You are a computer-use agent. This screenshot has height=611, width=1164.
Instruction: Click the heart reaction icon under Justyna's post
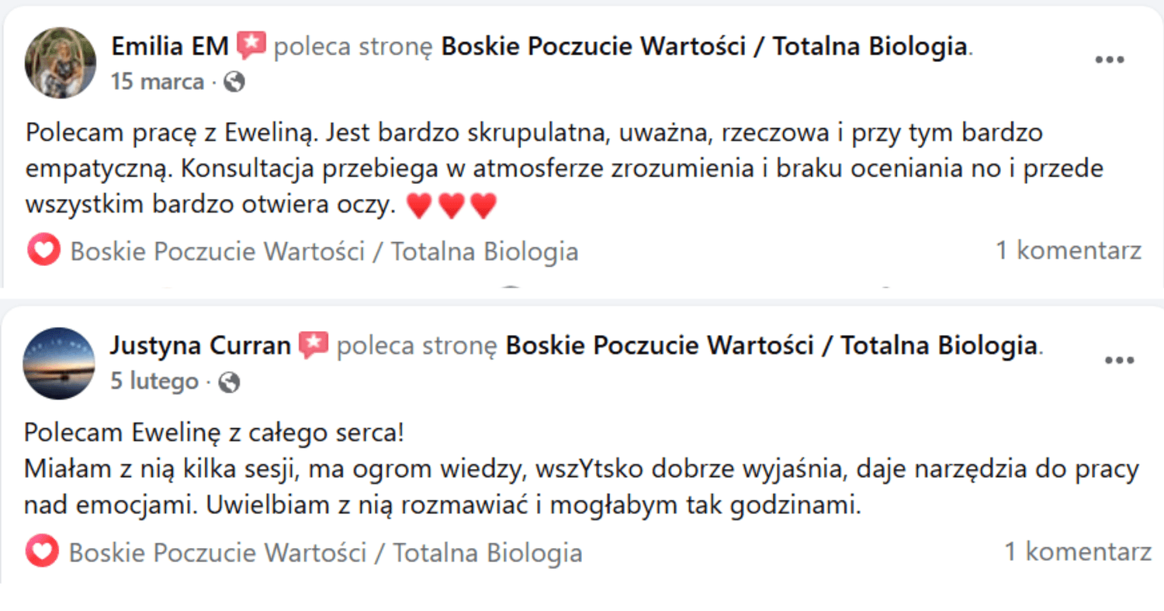click(42, 552)
